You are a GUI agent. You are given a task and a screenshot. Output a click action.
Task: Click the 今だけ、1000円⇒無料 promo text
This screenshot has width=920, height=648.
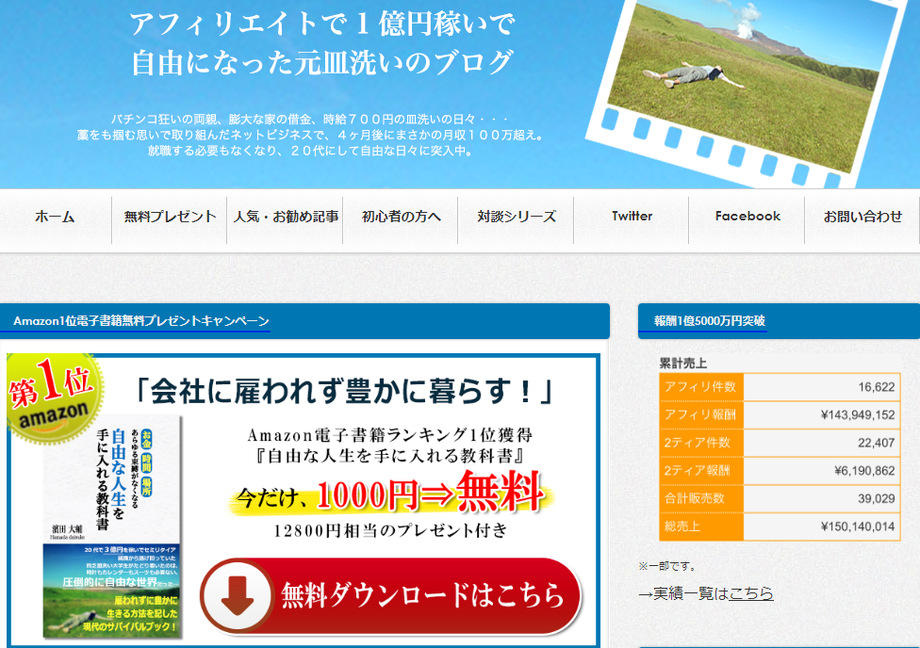391,494
